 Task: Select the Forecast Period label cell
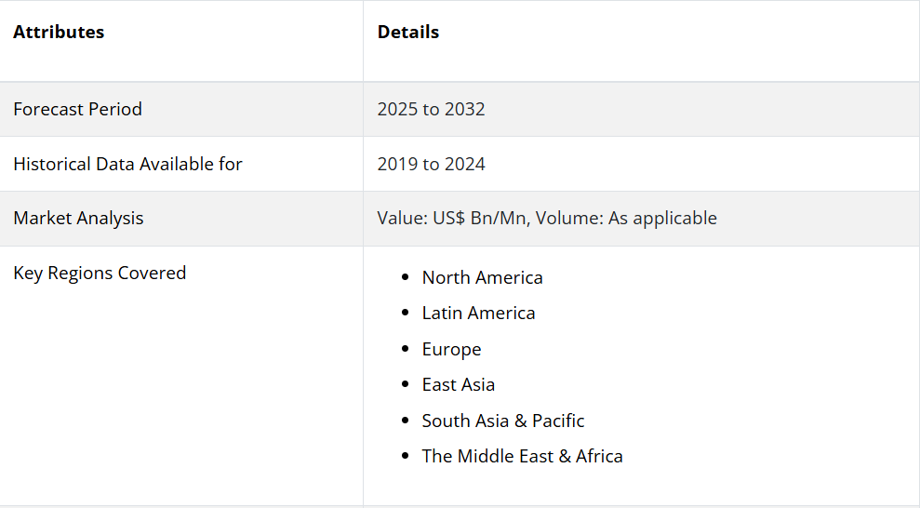coord(77,110)
